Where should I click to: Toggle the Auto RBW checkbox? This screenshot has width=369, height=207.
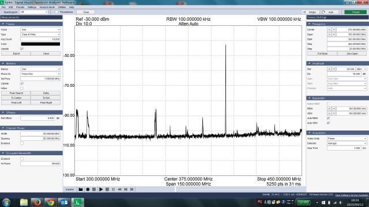coord(328,118)
